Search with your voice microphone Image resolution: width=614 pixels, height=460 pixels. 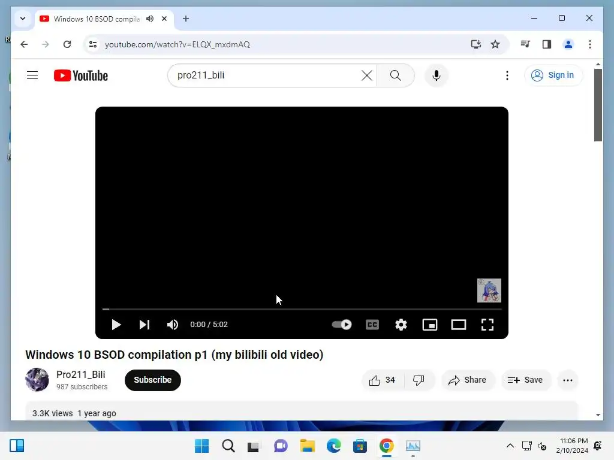pyautogui.click(x=437, y=75)
